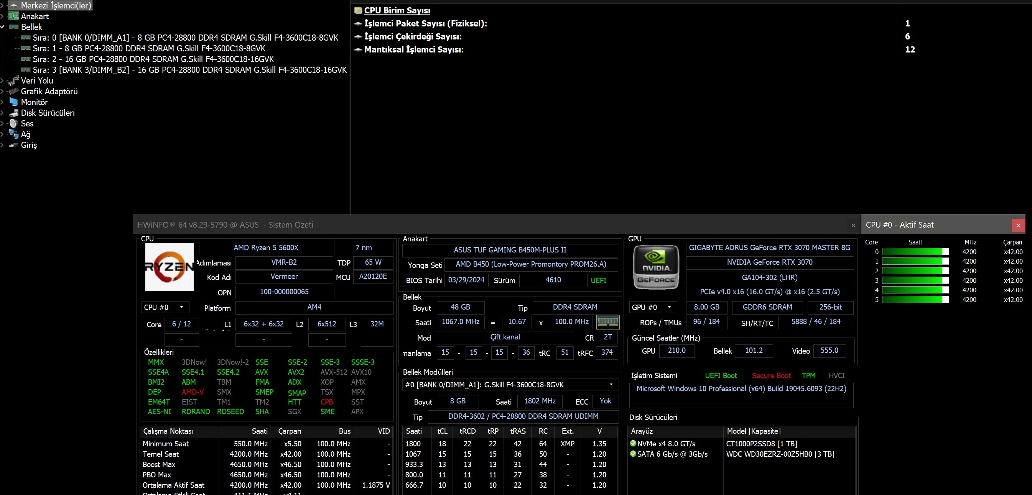Click the GIGABYTE AORUS GeForce RTX 3070 field

769,248
